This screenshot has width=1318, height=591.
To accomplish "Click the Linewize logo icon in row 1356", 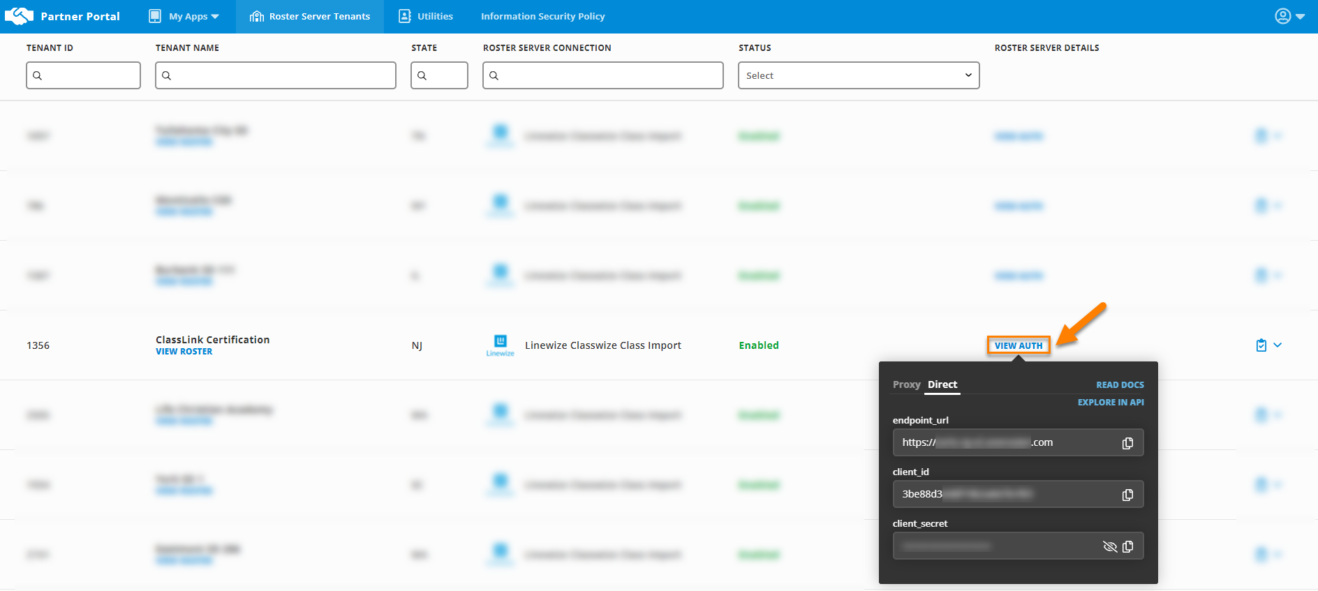I will tap(501, 345).
